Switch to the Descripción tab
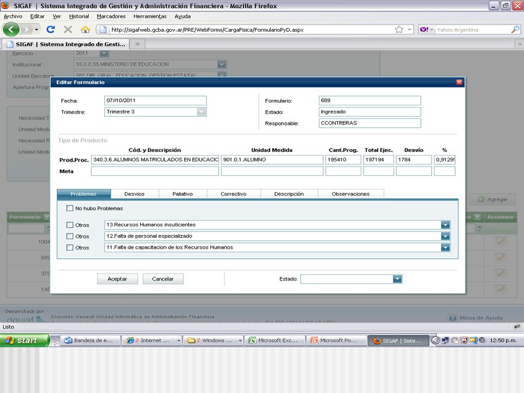 click(289, 194)
